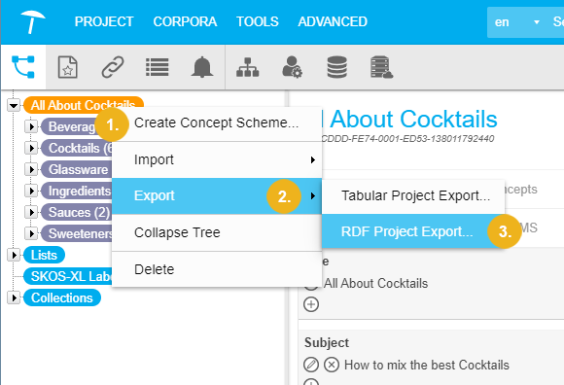
Task: Open the cloud server icon
Action: 381,67
